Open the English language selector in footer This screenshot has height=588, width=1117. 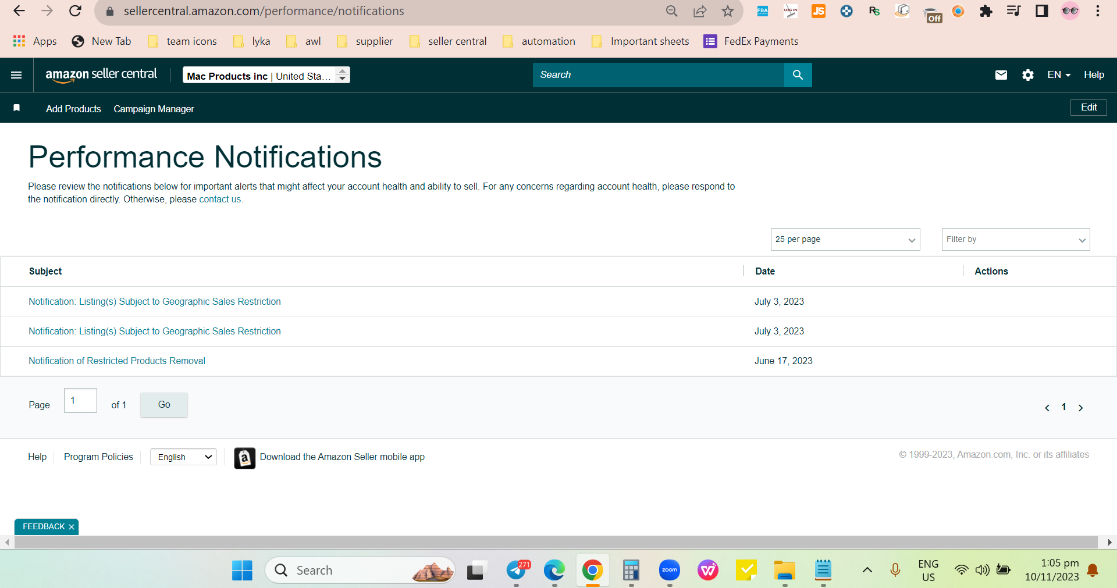point(183,457)
